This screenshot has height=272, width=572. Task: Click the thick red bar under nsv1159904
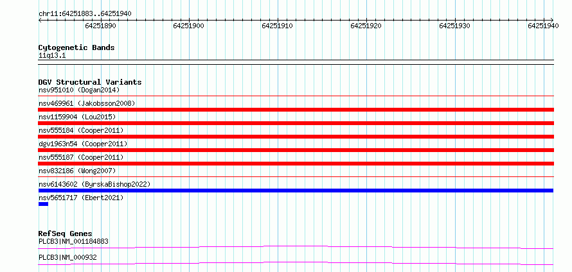pos(296,123)
